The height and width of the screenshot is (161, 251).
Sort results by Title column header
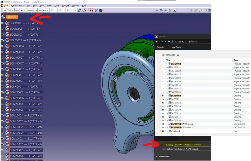tap(168, 60)
